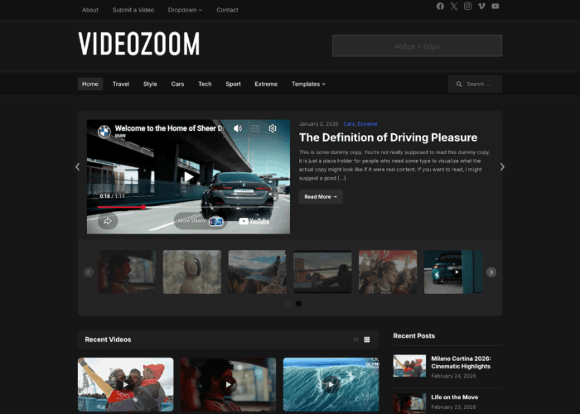Open the Travel menu item

(x=121, y=84)
